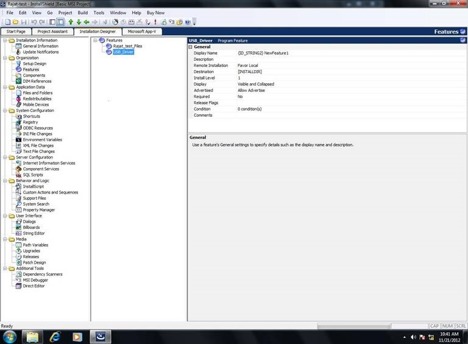Click the blue help question-mark toolbar icon
468x344 pixels.
tap(188, 22)
